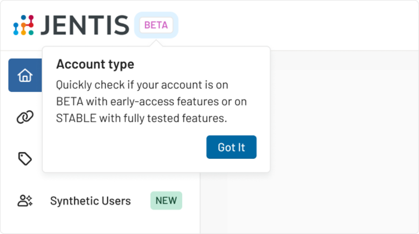Click the Synthetic Users people icon

[24, 201]
